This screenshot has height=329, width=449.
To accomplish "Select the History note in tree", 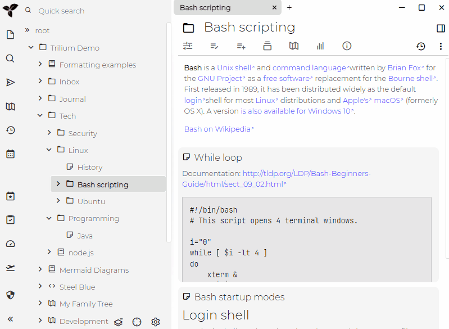I will (89, 167).
